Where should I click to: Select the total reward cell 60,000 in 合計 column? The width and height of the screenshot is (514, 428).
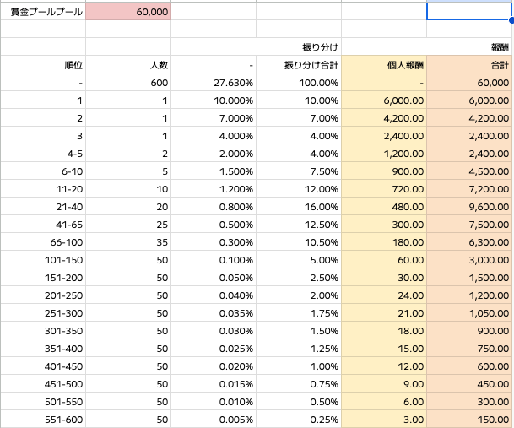[469, 83]
